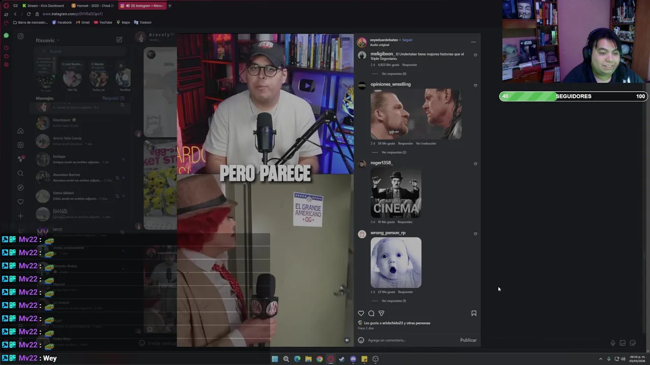Like opiniones_wrestling's comment
The width and height of the screenshot is (650, 365).
click(475, 85)
